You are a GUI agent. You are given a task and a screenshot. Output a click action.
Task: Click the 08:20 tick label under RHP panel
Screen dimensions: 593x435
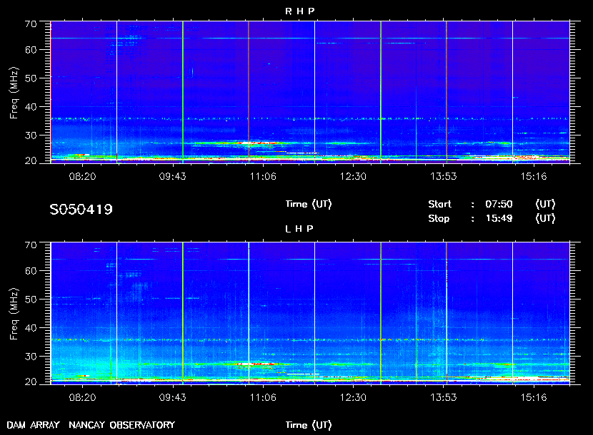tap(82, 176)
